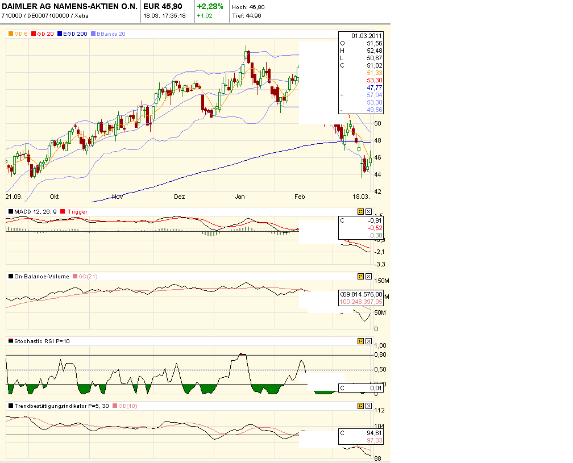Select the BBands 20 legend label
This screenshot has height=463, width=573.
click(111, 34)
